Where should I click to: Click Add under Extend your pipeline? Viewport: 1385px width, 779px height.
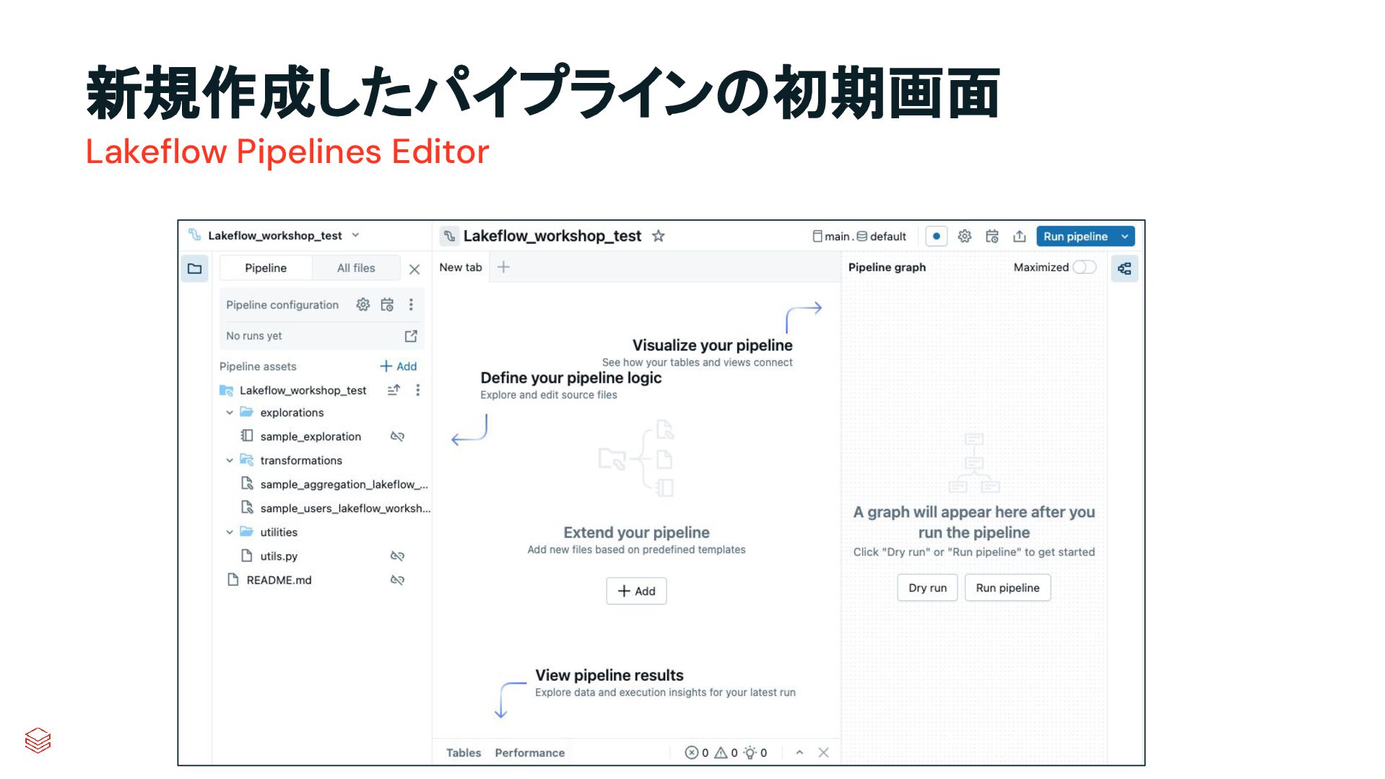pyautogui.click(x=636, y=591)
